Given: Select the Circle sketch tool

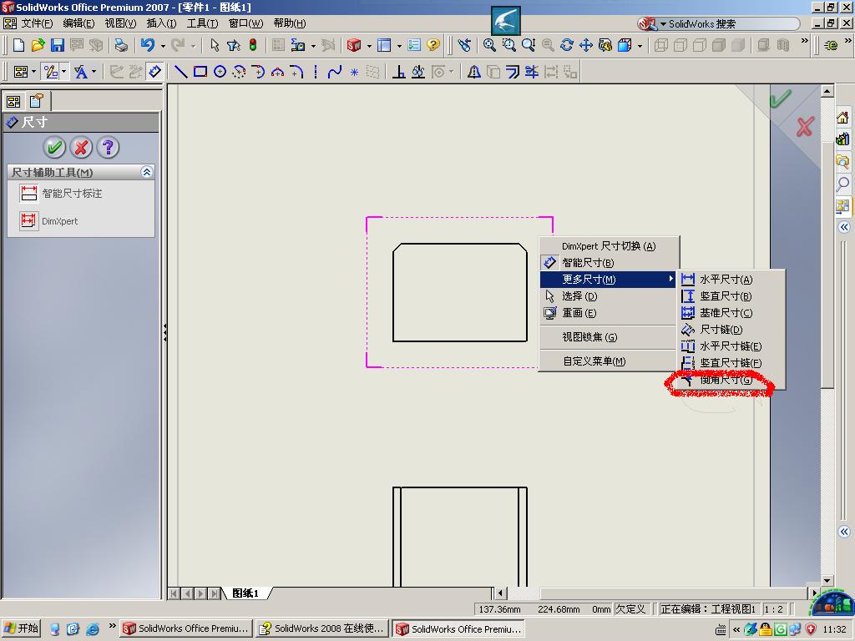Looking at the screenshot, I should (x=220, y=72).
